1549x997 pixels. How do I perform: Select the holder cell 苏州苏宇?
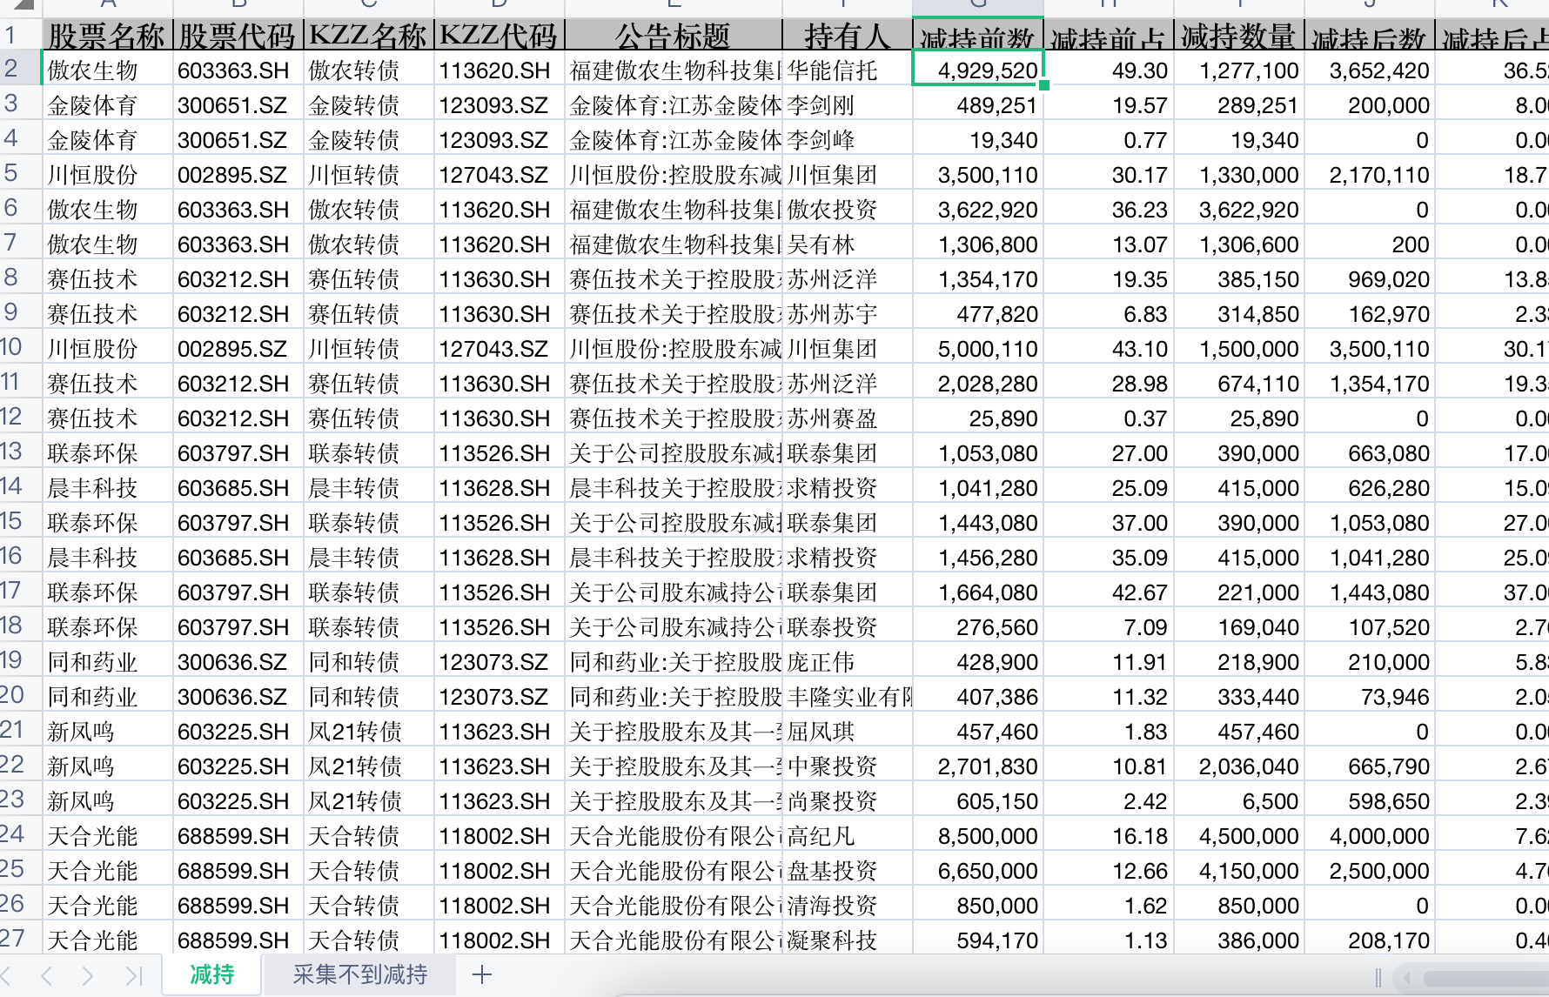(x=847, y=313)
